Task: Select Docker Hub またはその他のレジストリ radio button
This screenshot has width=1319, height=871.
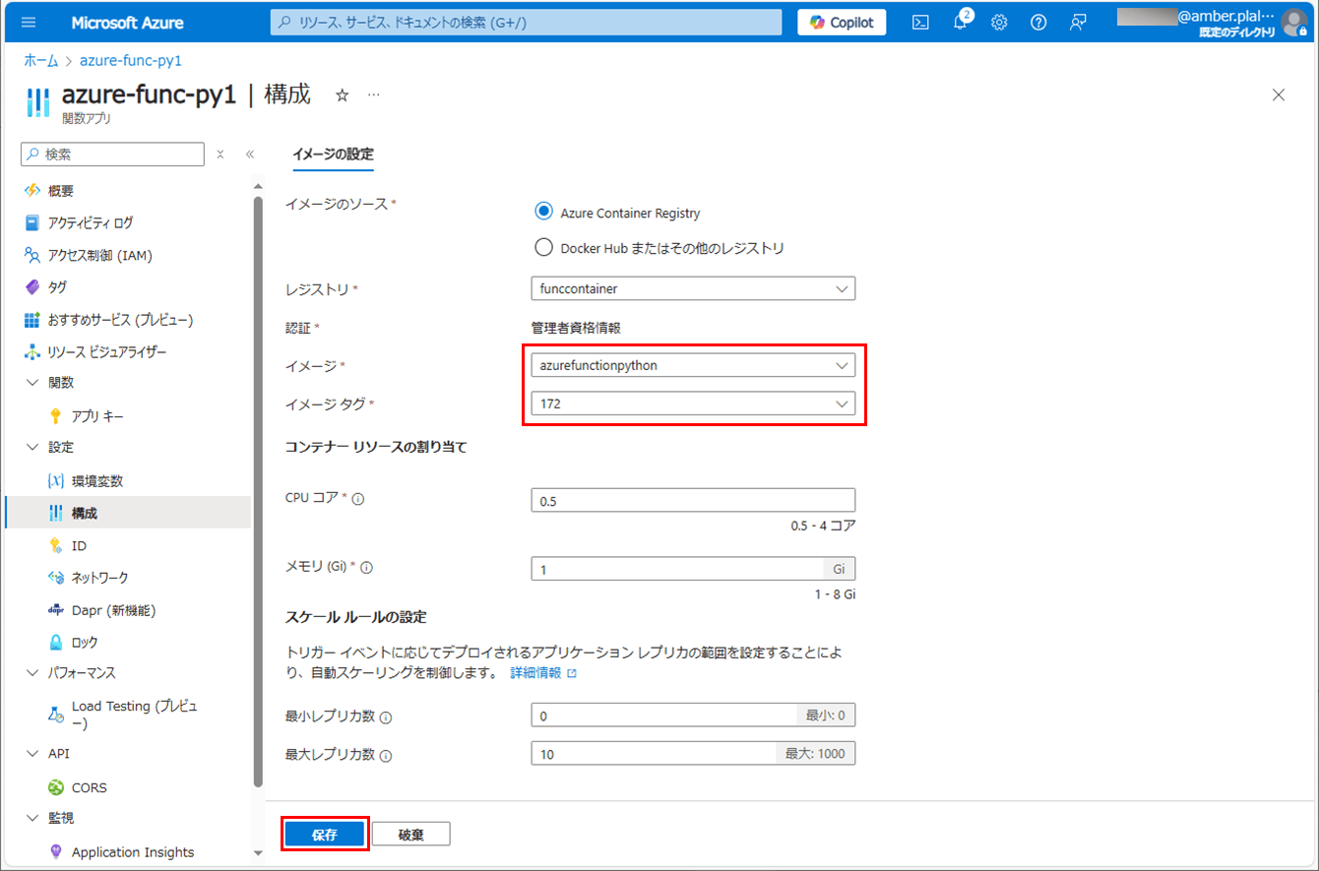Action: [x=543, y=248]
